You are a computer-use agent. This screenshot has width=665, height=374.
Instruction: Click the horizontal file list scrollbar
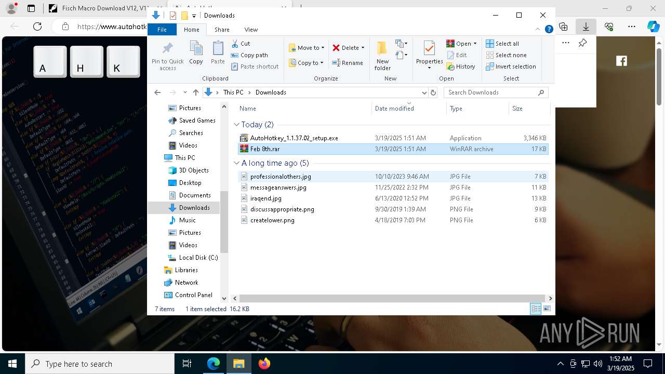[393, 298]
